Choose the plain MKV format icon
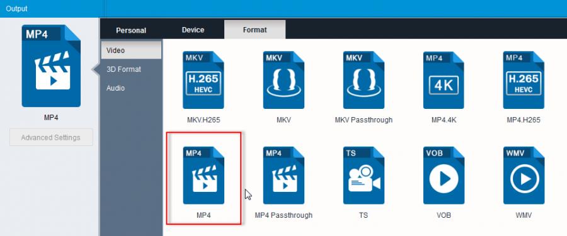This screenshot has height=236, width=567. click(283, 80)
